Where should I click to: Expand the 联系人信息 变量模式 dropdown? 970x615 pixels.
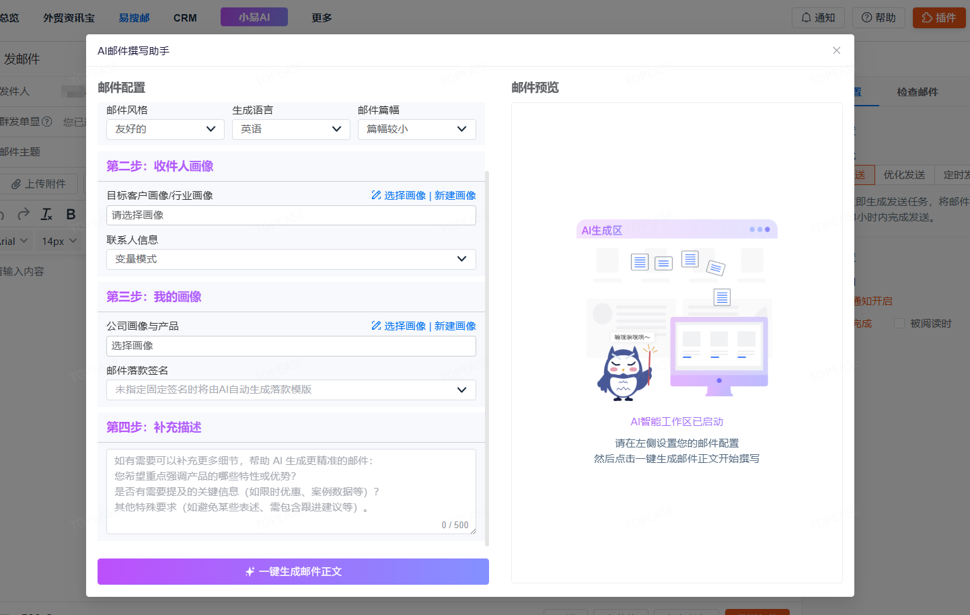click(291, 259)
